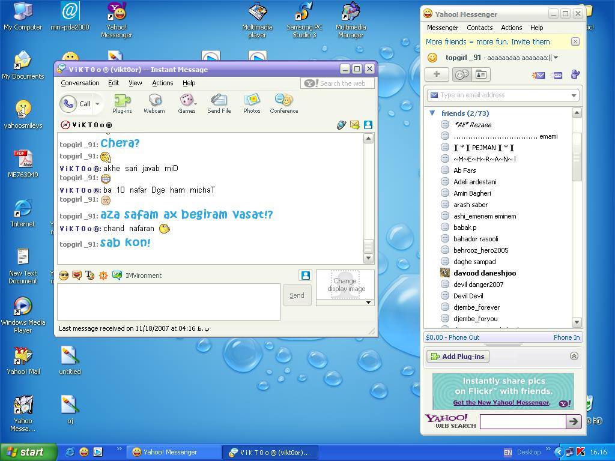
Task: Click the Send File icon
Action: coord(219,103)
